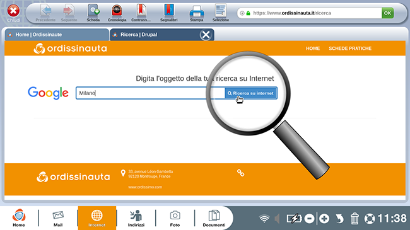Screen dimensions: 410x230
Task: Click the 33, avenue Léon Gambetta address
Action: coord(150,174)
